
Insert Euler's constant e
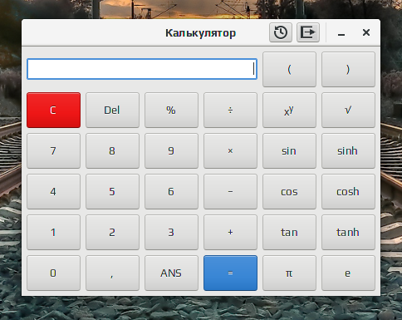(348, 273)
